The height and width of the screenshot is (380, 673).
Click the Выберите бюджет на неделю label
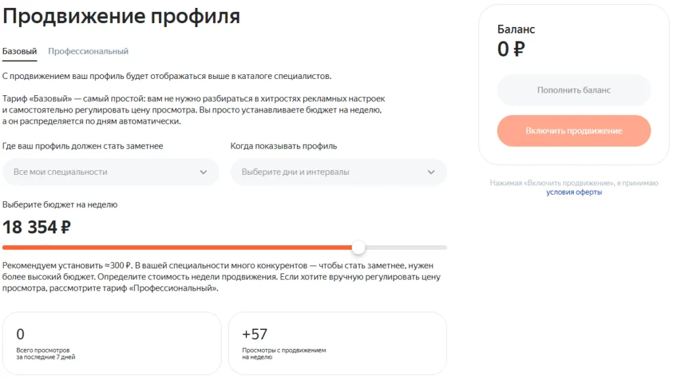point(60,205)
